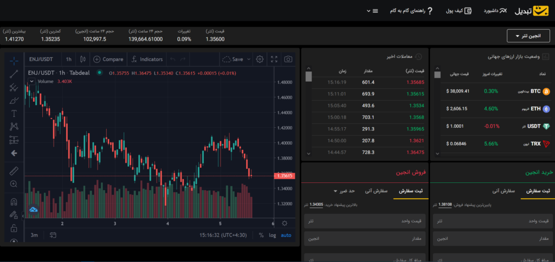Take chart snapshot with camera icon
This screenshot has height=262, width=555.
[288, 60]
